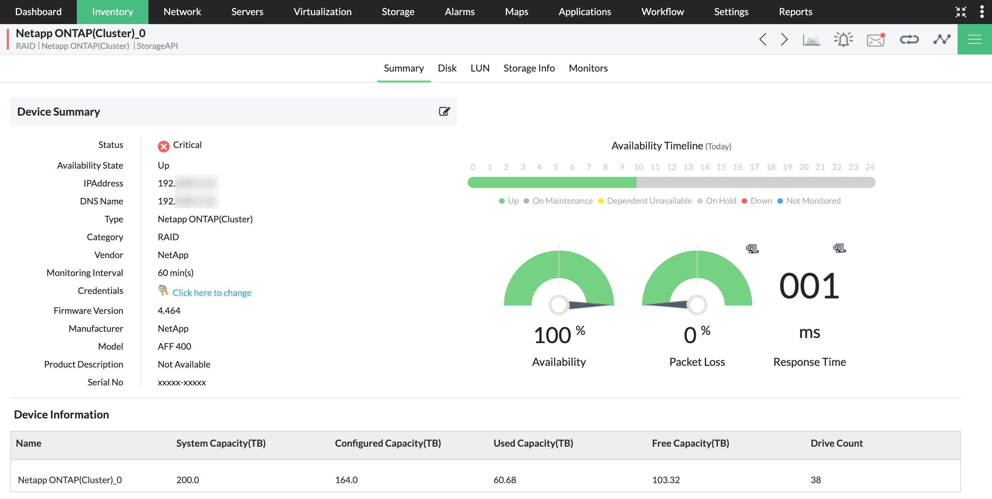
Task: Open the vertical three-dot more menu
Action: (x=982, y=12)
